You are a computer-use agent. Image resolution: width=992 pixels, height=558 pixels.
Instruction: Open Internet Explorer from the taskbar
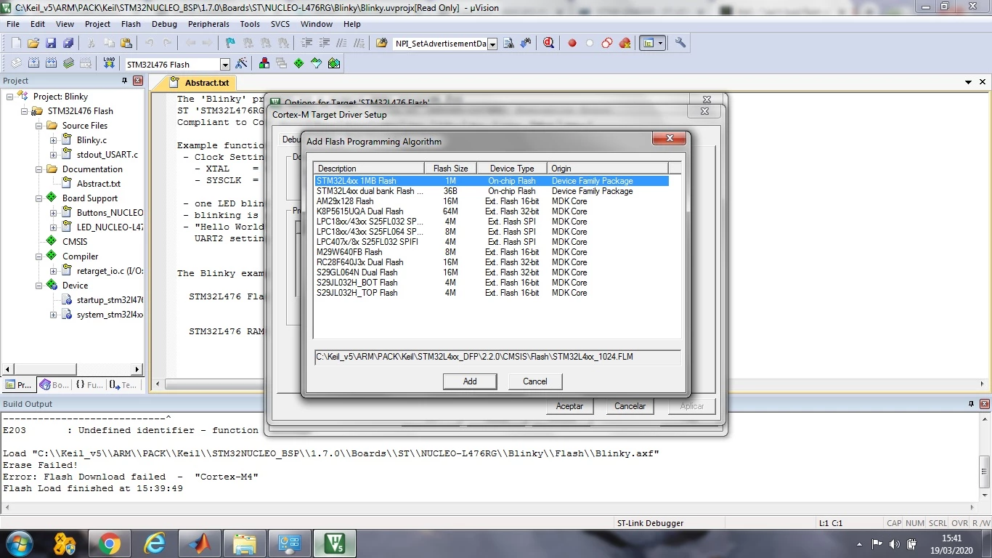click(x=154, y=543)
